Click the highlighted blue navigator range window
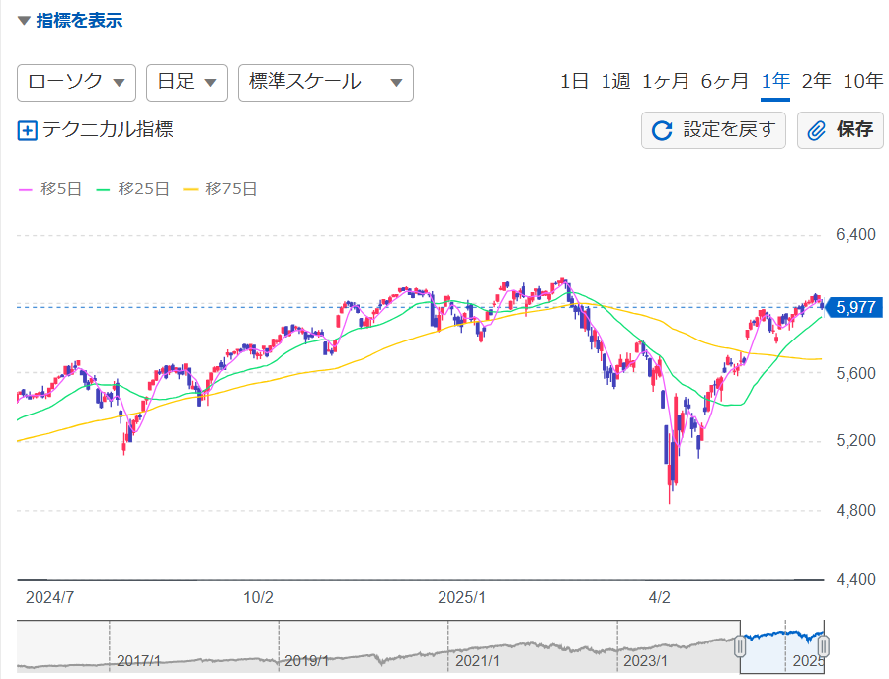Screen dimensions: 889x679 click(x=782, y=646)
